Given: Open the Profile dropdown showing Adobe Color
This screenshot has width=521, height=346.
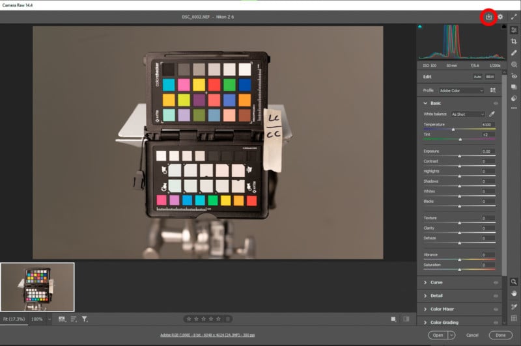Looking at the screenshot, I should [x=461, y=90].
